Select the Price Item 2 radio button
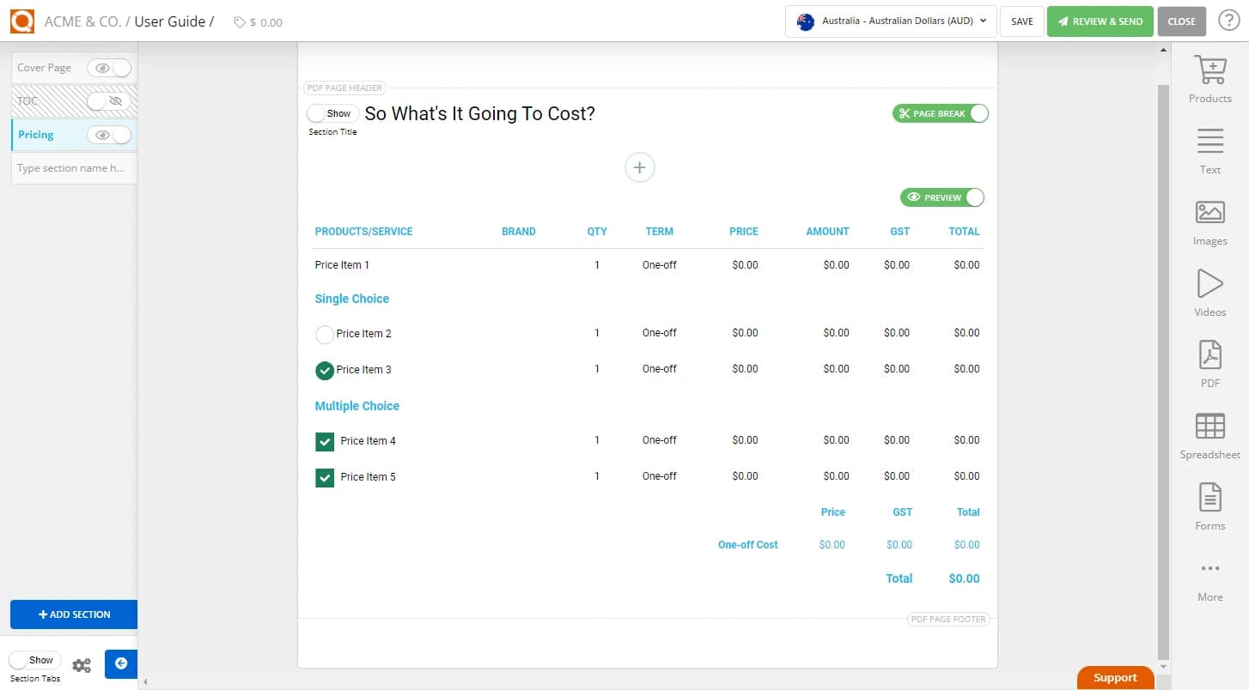Viewport: 1249px width, 690px height. click(x=324, y=333)
